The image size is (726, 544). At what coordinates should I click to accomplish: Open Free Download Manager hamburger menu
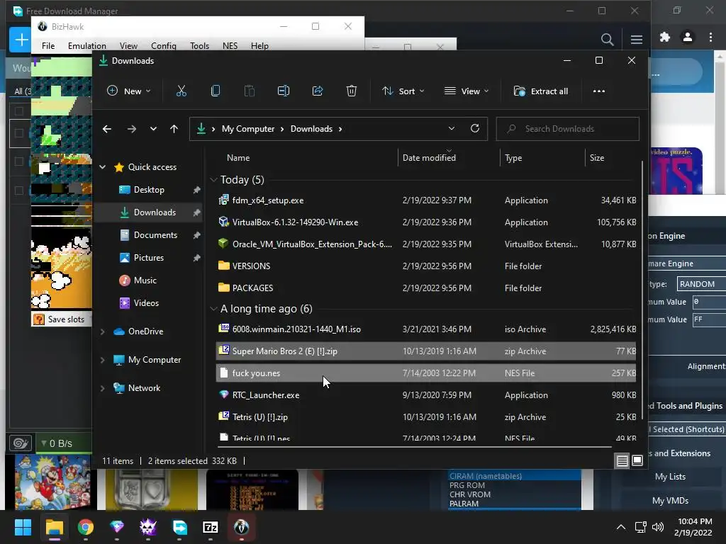pyautogui.click(x=637, y=40)
